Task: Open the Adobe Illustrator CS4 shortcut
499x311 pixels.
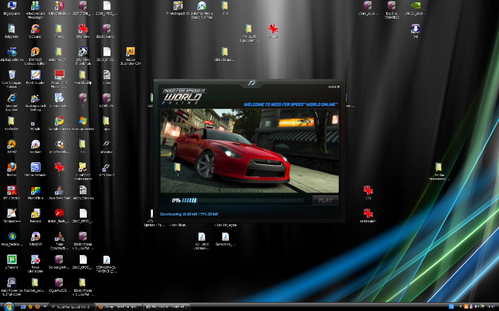Action: click(x=130, y=55)
